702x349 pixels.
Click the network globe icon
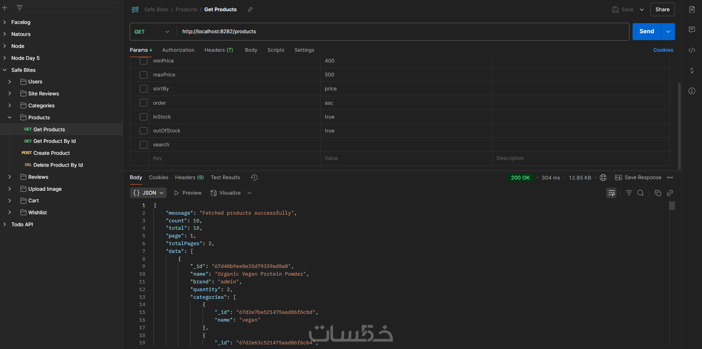click(603, 178)
